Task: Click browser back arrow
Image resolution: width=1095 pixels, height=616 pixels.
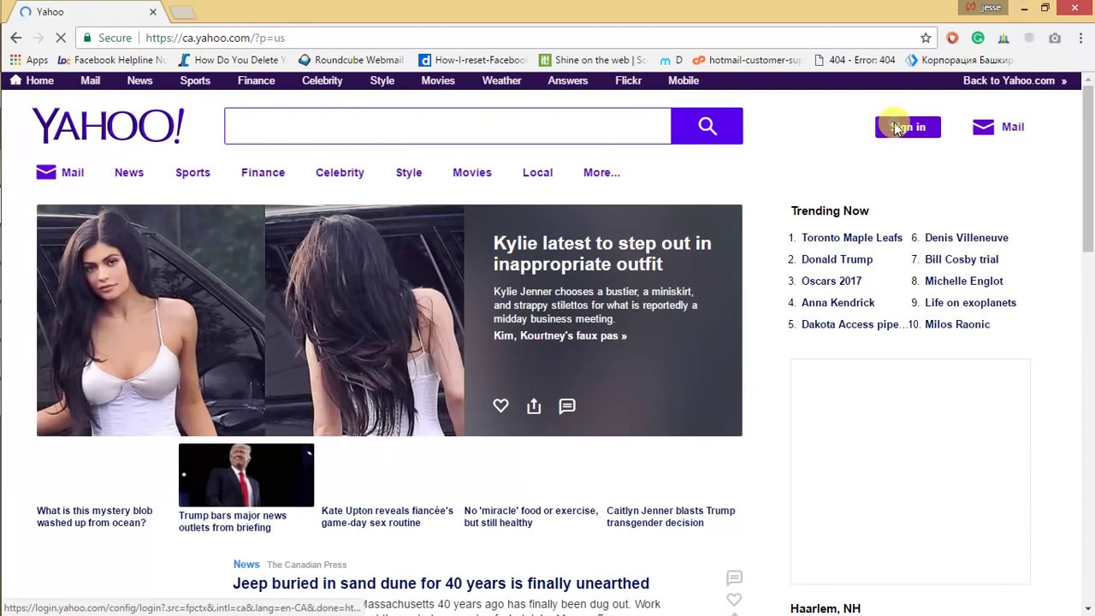Action: [x=15, y=38]
